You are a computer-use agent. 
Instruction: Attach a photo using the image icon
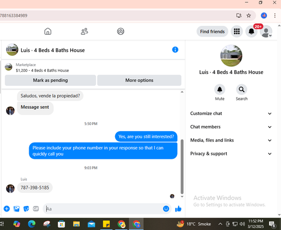point(17,209)
